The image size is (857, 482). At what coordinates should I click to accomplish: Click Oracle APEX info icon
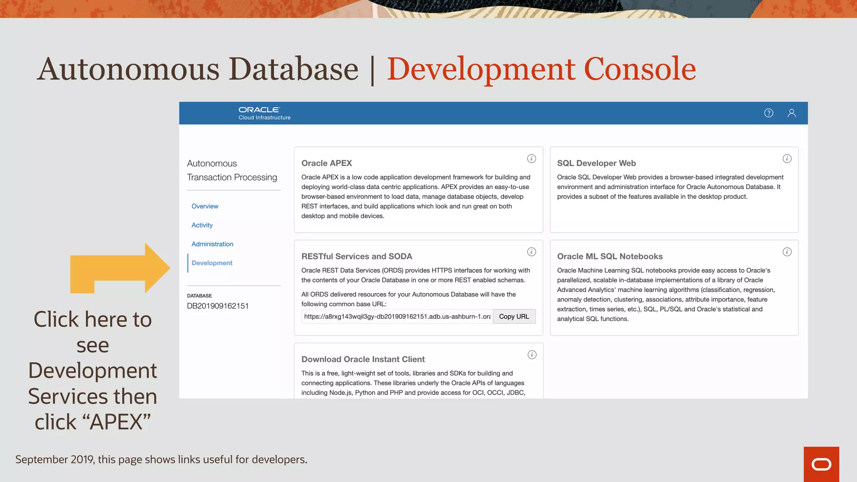pyautogui.click(x=531, y=159)
